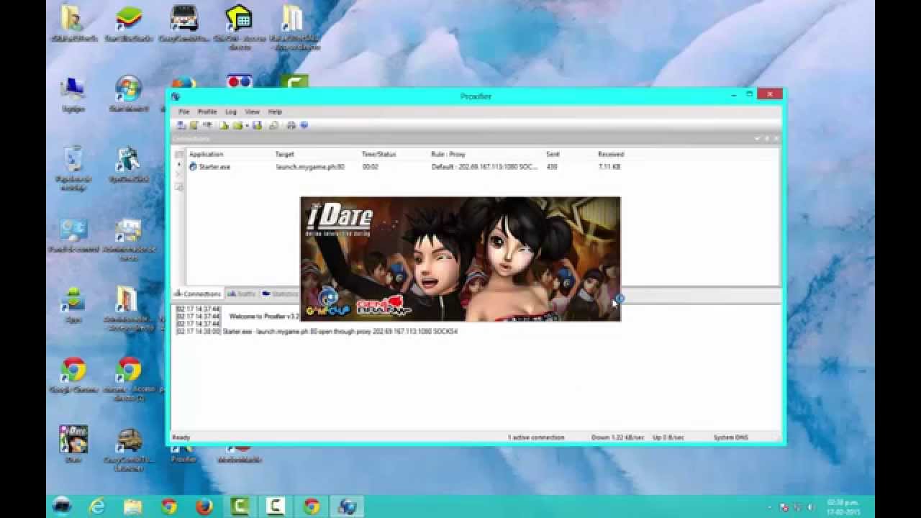The image size is (921, 518).
Task: Open File Explorer from the taskbar
Action: pos(133,506)
